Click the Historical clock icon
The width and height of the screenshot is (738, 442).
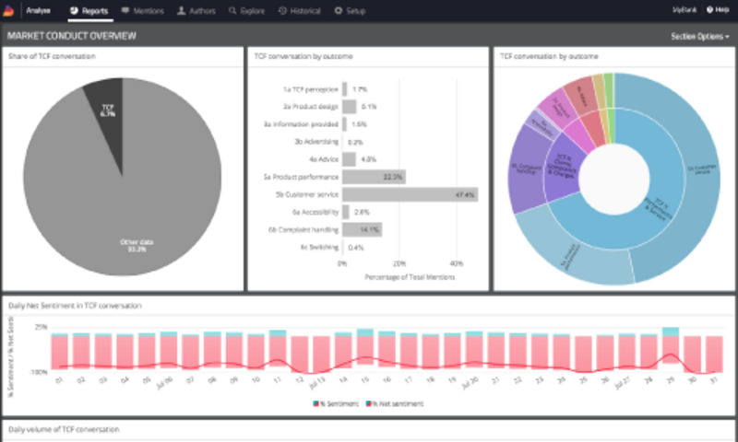click(282, 10)
